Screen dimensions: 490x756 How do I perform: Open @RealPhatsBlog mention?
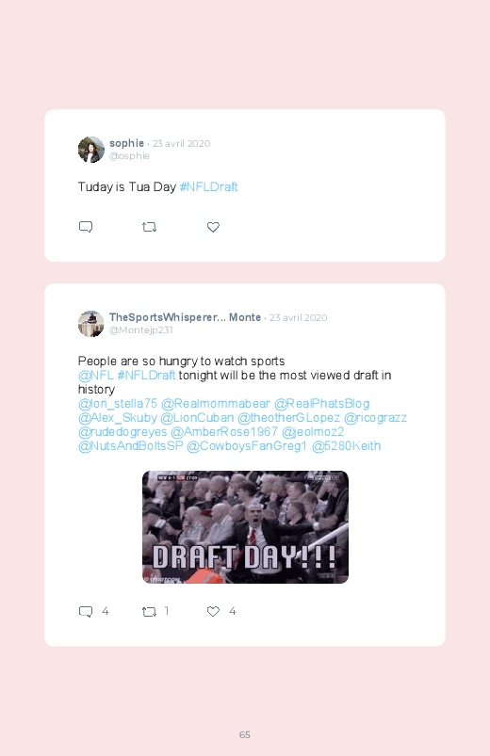pyautogui.click(x=322, y=404)
